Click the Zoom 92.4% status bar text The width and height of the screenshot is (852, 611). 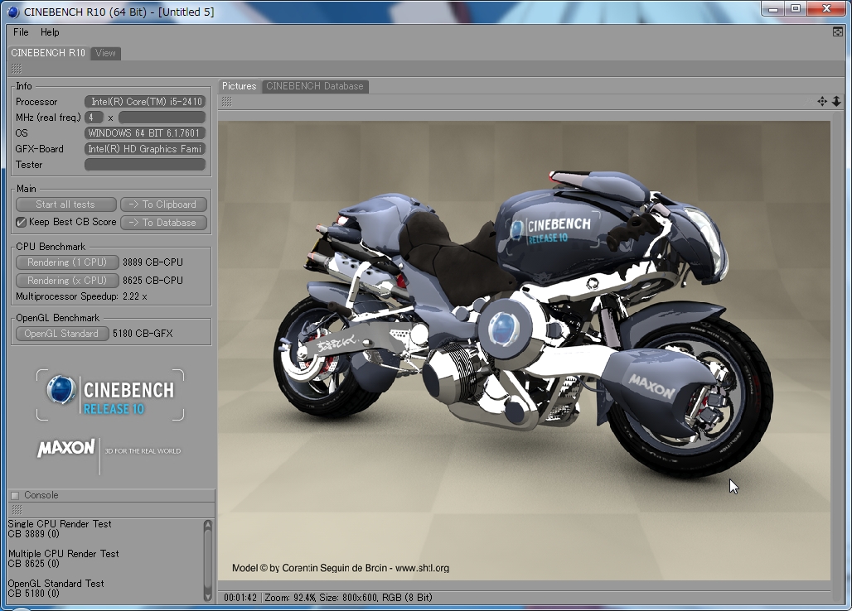[290, 598]
